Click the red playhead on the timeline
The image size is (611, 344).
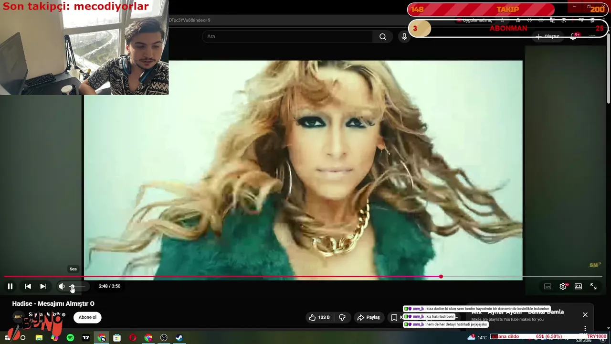441,277
